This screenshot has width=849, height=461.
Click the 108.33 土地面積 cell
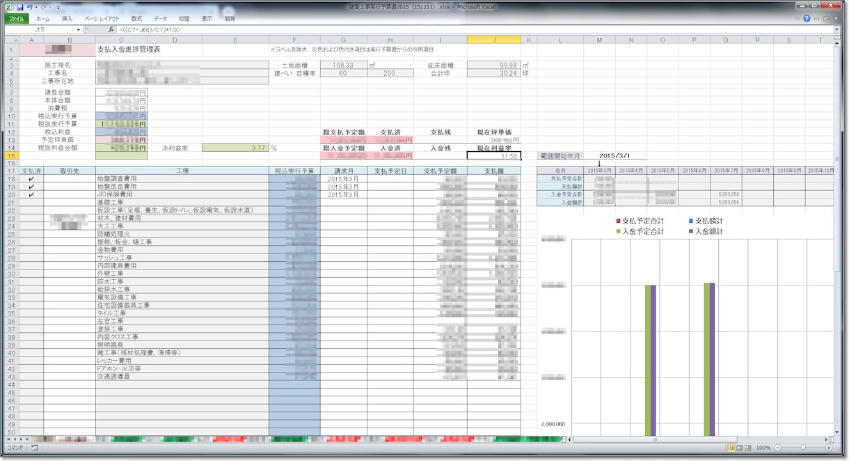pyautogui.click(x=344, y=65)
